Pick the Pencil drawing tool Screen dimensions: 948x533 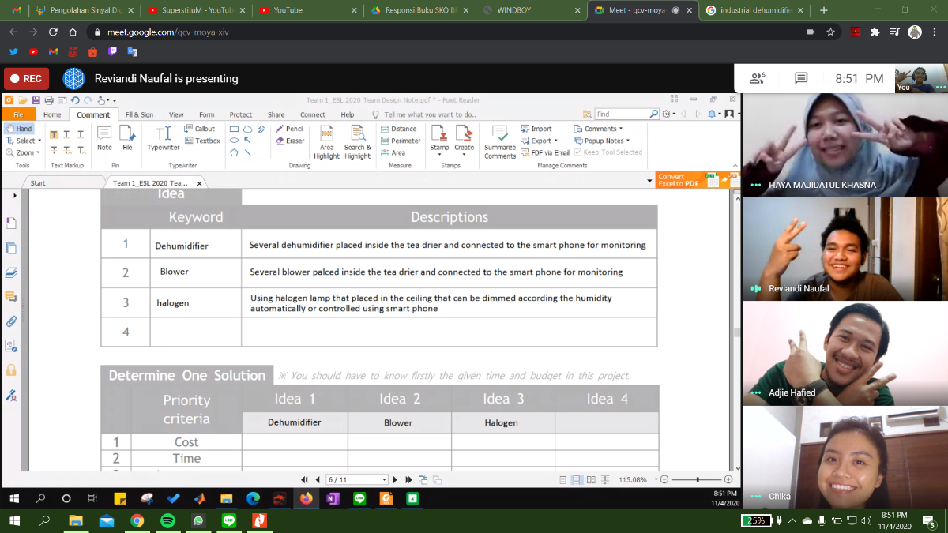(289, 129)
